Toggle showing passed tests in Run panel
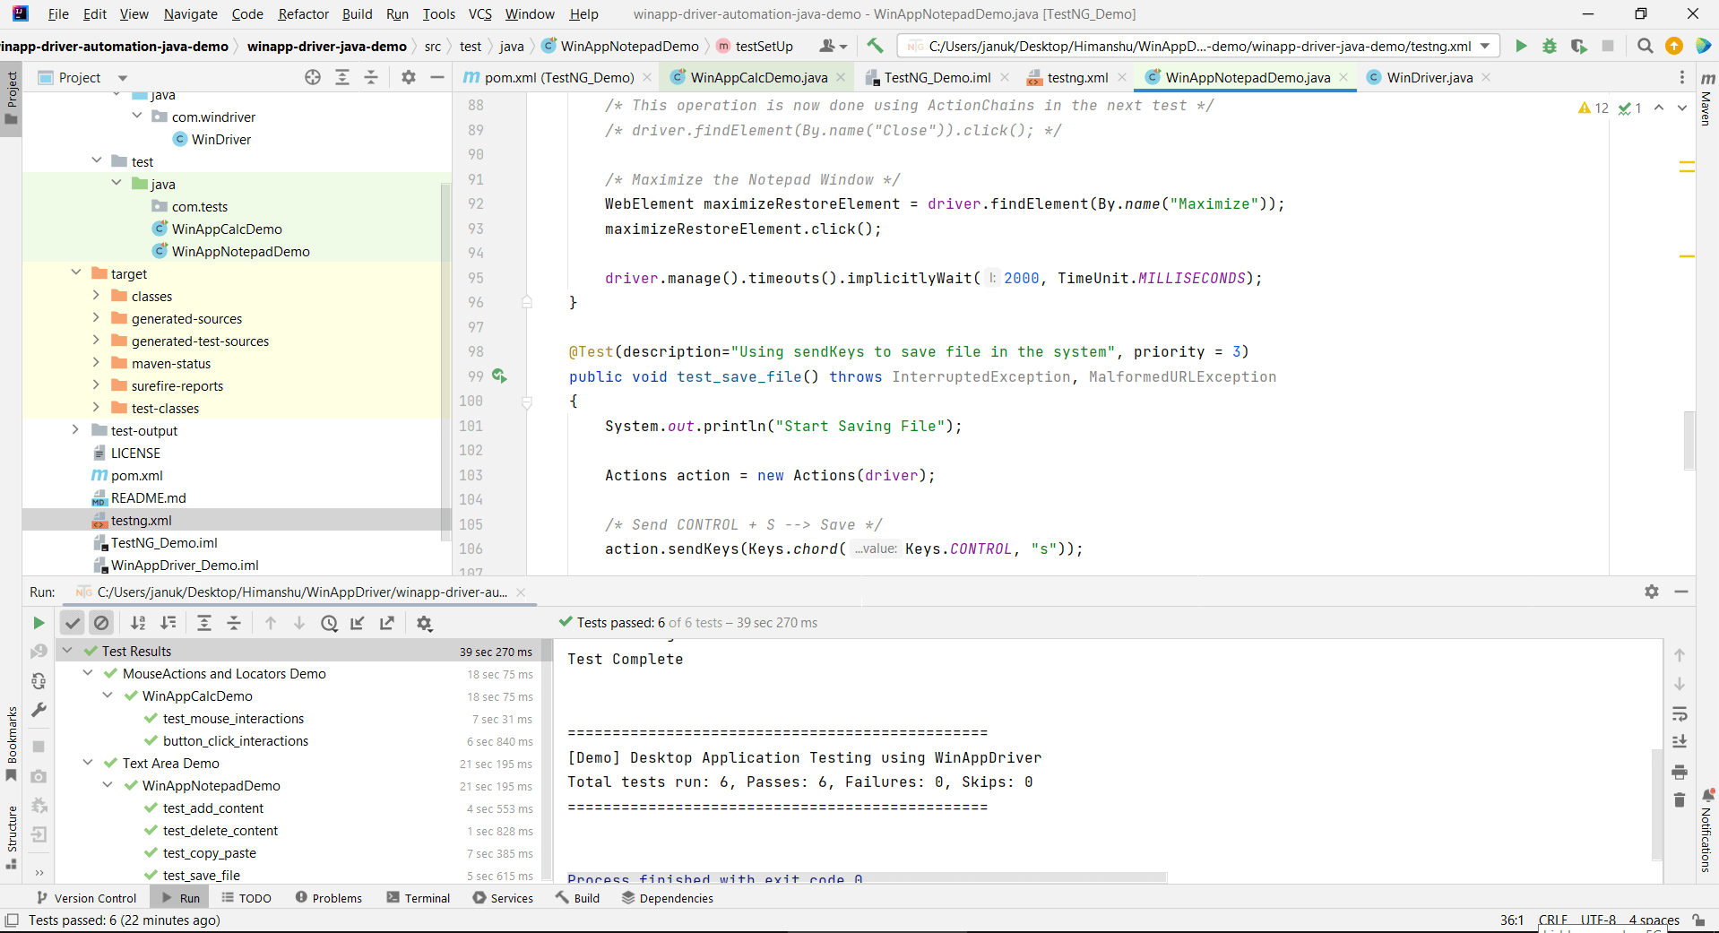 coord(73,622)
